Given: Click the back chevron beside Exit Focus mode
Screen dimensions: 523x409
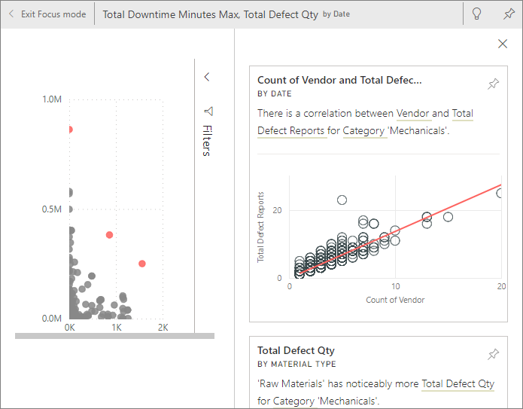Looking at the screenshot, I should pos(11,14).
